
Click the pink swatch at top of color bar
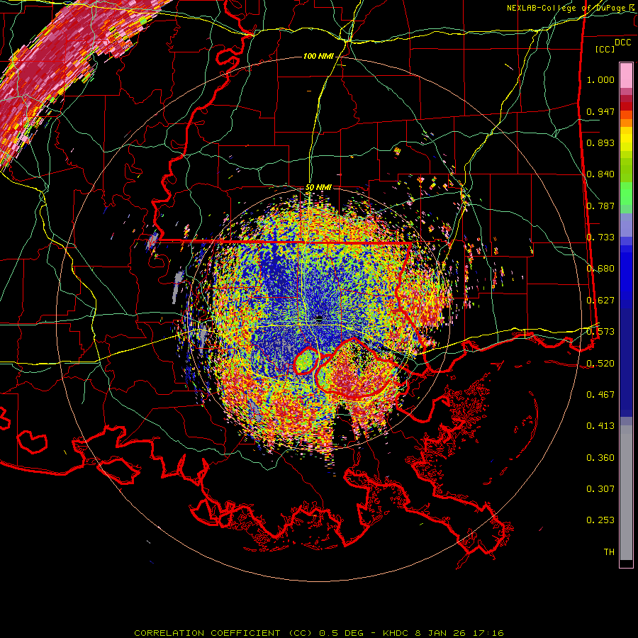coord(626,75)
